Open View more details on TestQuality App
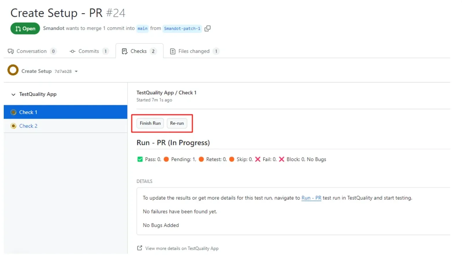Screen dimensions: 462x260 [x=182, y=248]
